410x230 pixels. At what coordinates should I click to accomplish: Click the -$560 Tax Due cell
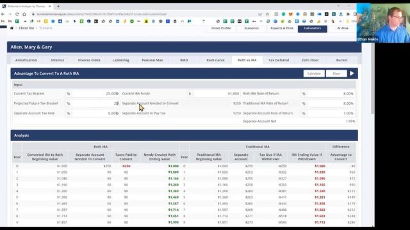point(282,222)
